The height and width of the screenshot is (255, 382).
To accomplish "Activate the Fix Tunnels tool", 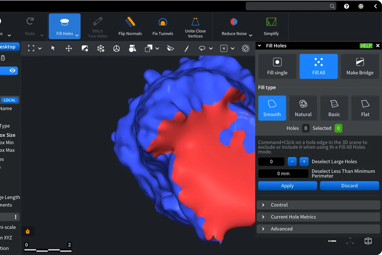I will (163, 26).
